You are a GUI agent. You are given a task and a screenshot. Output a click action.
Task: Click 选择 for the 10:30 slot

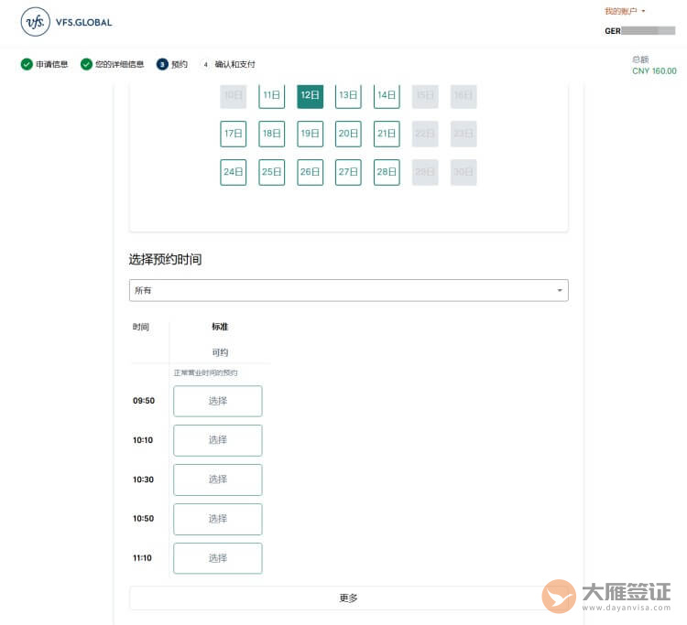pyautogui.click(x=218, y=480)
